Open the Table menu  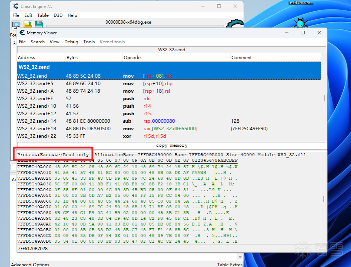43,15
